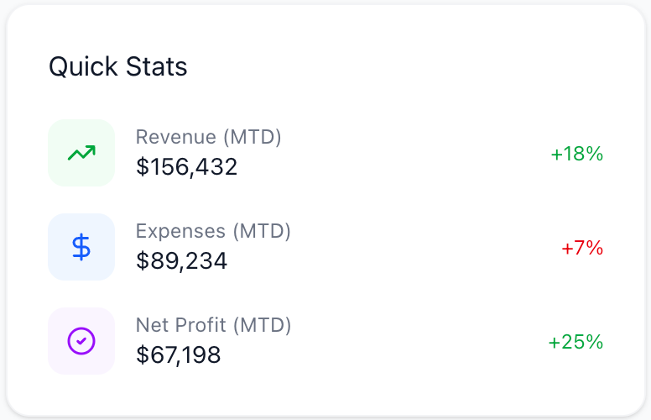This screenshot has height=420, width=651.
Task: Select the $89,234 expenses amount
Action: coord(181,261)
